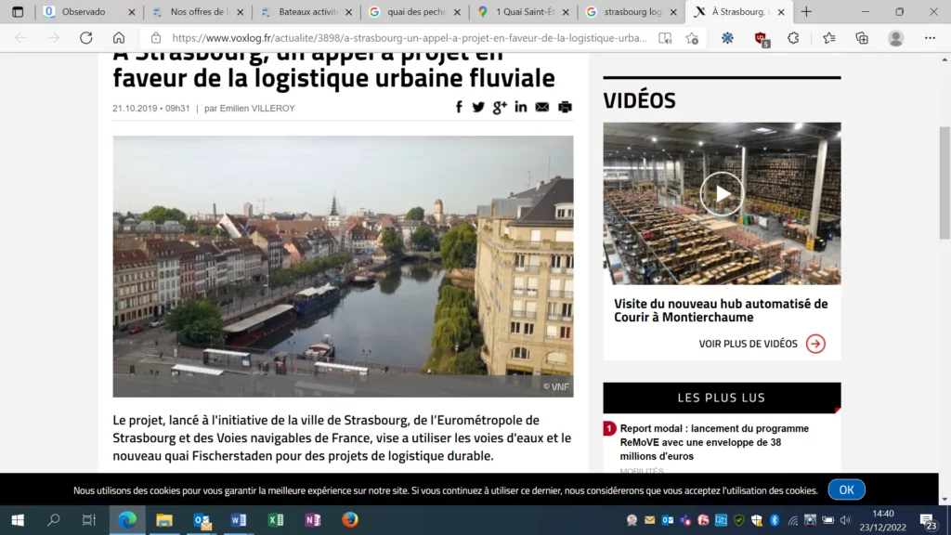Switch to the 'quai des peche' tab

coord(416,11)
